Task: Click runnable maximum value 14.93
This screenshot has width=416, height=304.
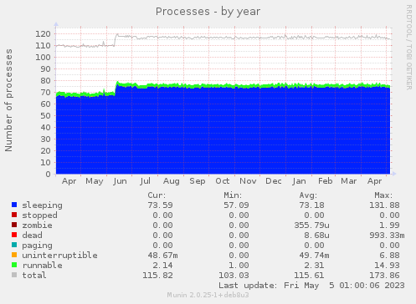Action: point(387,266)
